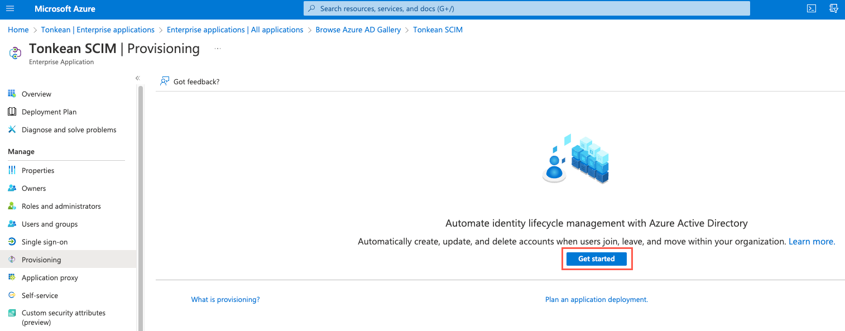
Task: Select Single sign-on in the sidebar
Action: click(x=45, y=242)
